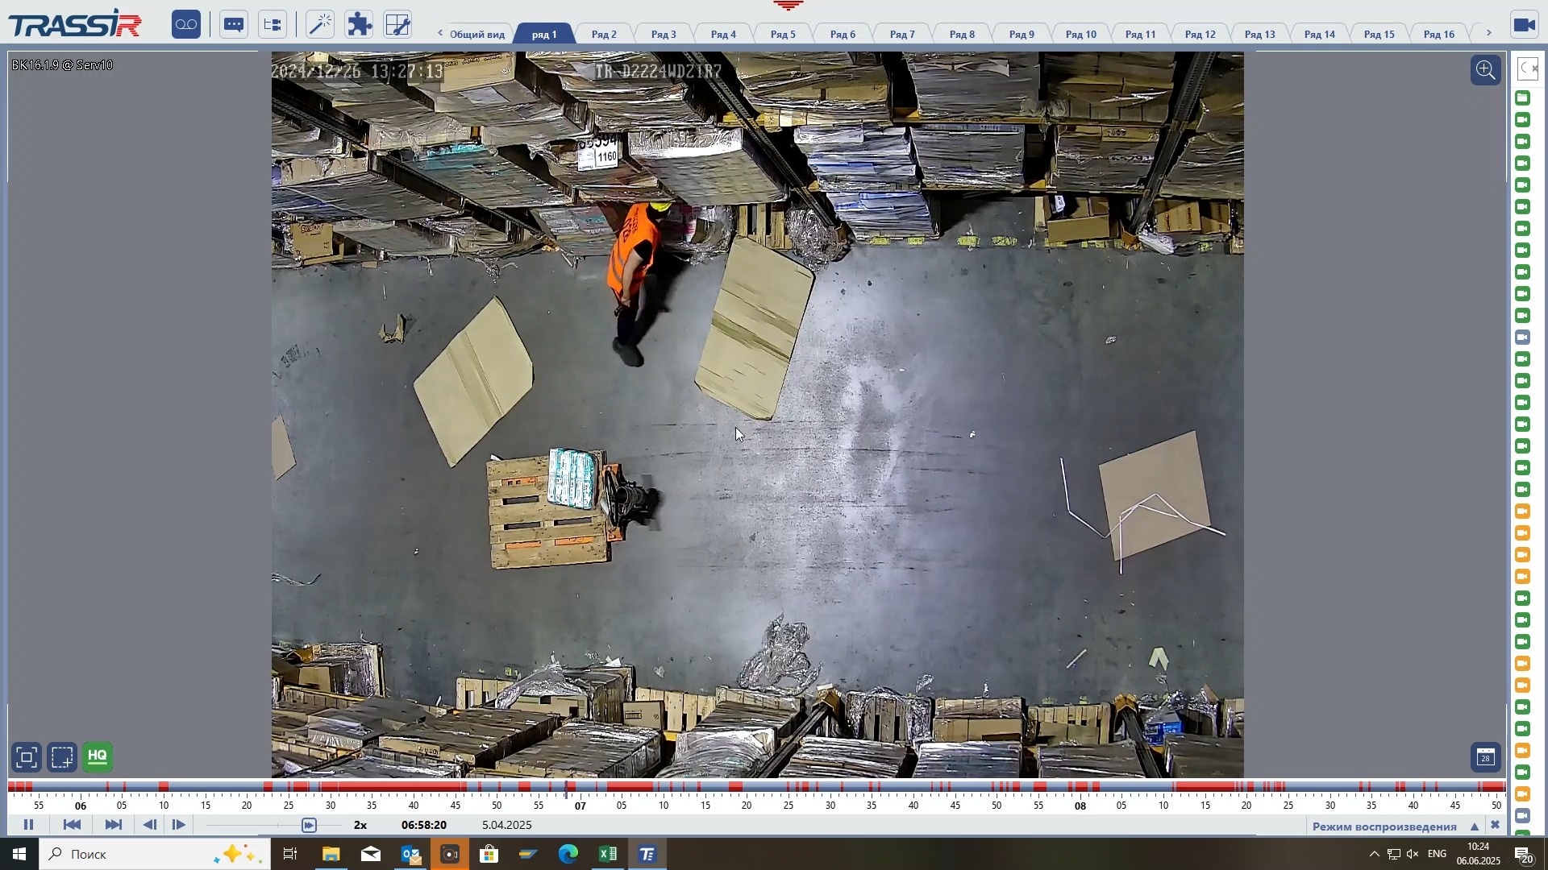Click the ENG language indicator
The image size is (1548, 870).
tap(1437, 854)
